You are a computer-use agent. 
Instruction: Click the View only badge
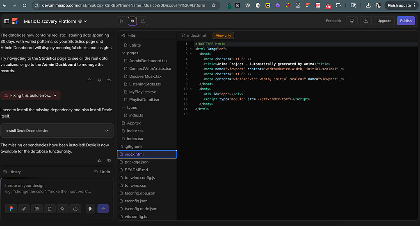224,36
